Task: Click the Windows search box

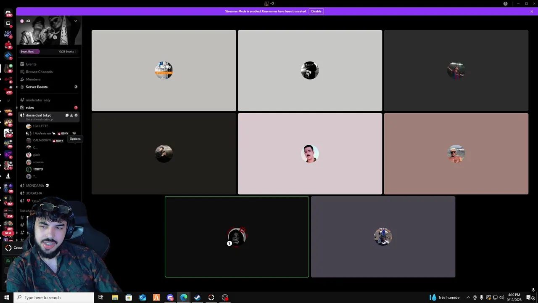Action: (54, 298)
